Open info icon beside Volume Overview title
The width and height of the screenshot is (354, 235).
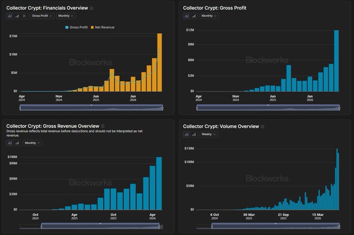pos(262,127)
